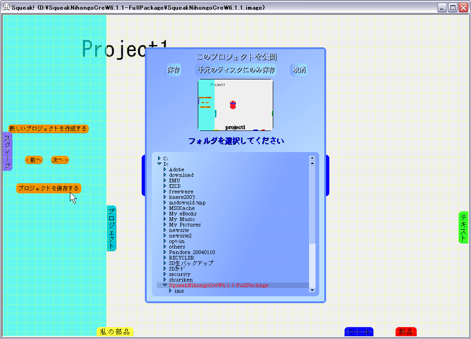Image resolution: width=471 pixels, height=339 pixels.
Task: Cancel the dialog with 取消 button
Action: [x=299, y=70]
